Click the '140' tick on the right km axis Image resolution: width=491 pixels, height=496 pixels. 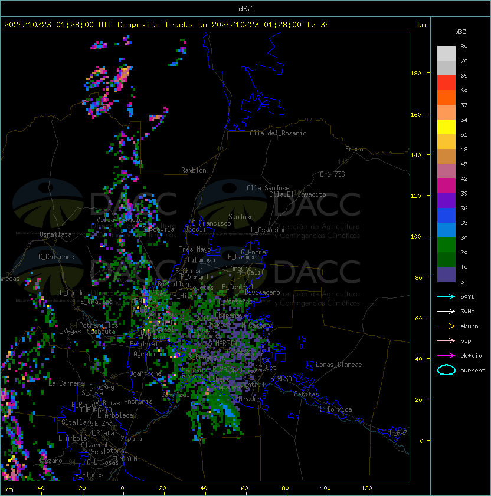click(415, 156)
